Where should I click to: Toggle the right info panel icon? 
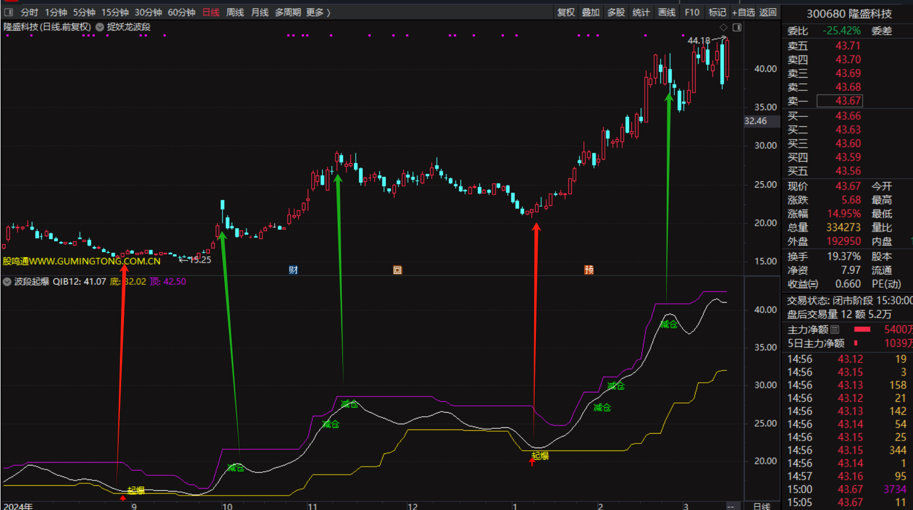coord(737,27)
